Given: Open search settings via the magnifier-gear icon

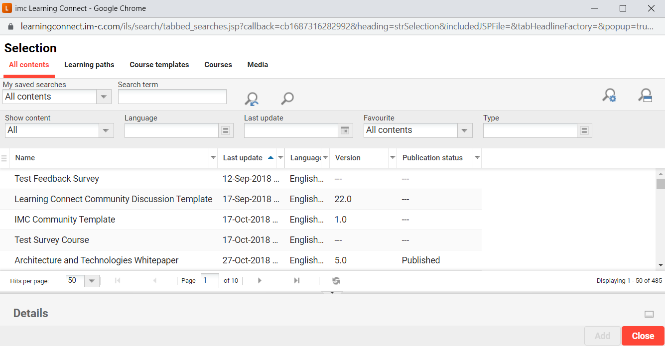Looking at the screenshot, I should [610, 95].
